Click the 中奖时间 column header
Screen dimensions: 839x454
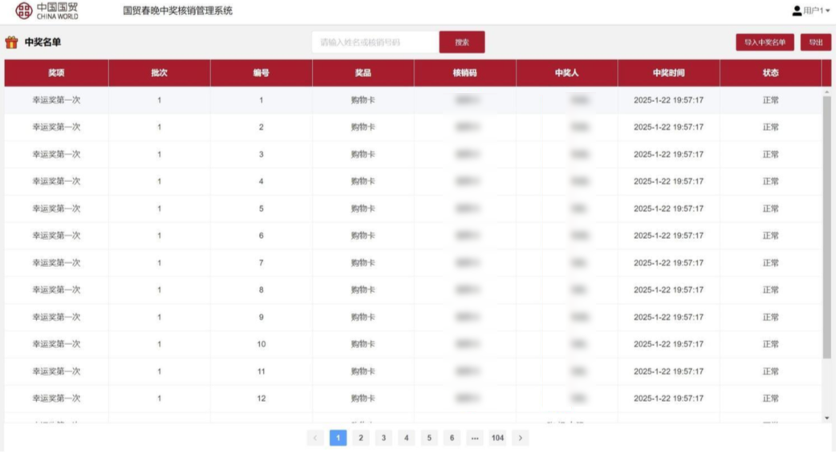tap(668, 73)
